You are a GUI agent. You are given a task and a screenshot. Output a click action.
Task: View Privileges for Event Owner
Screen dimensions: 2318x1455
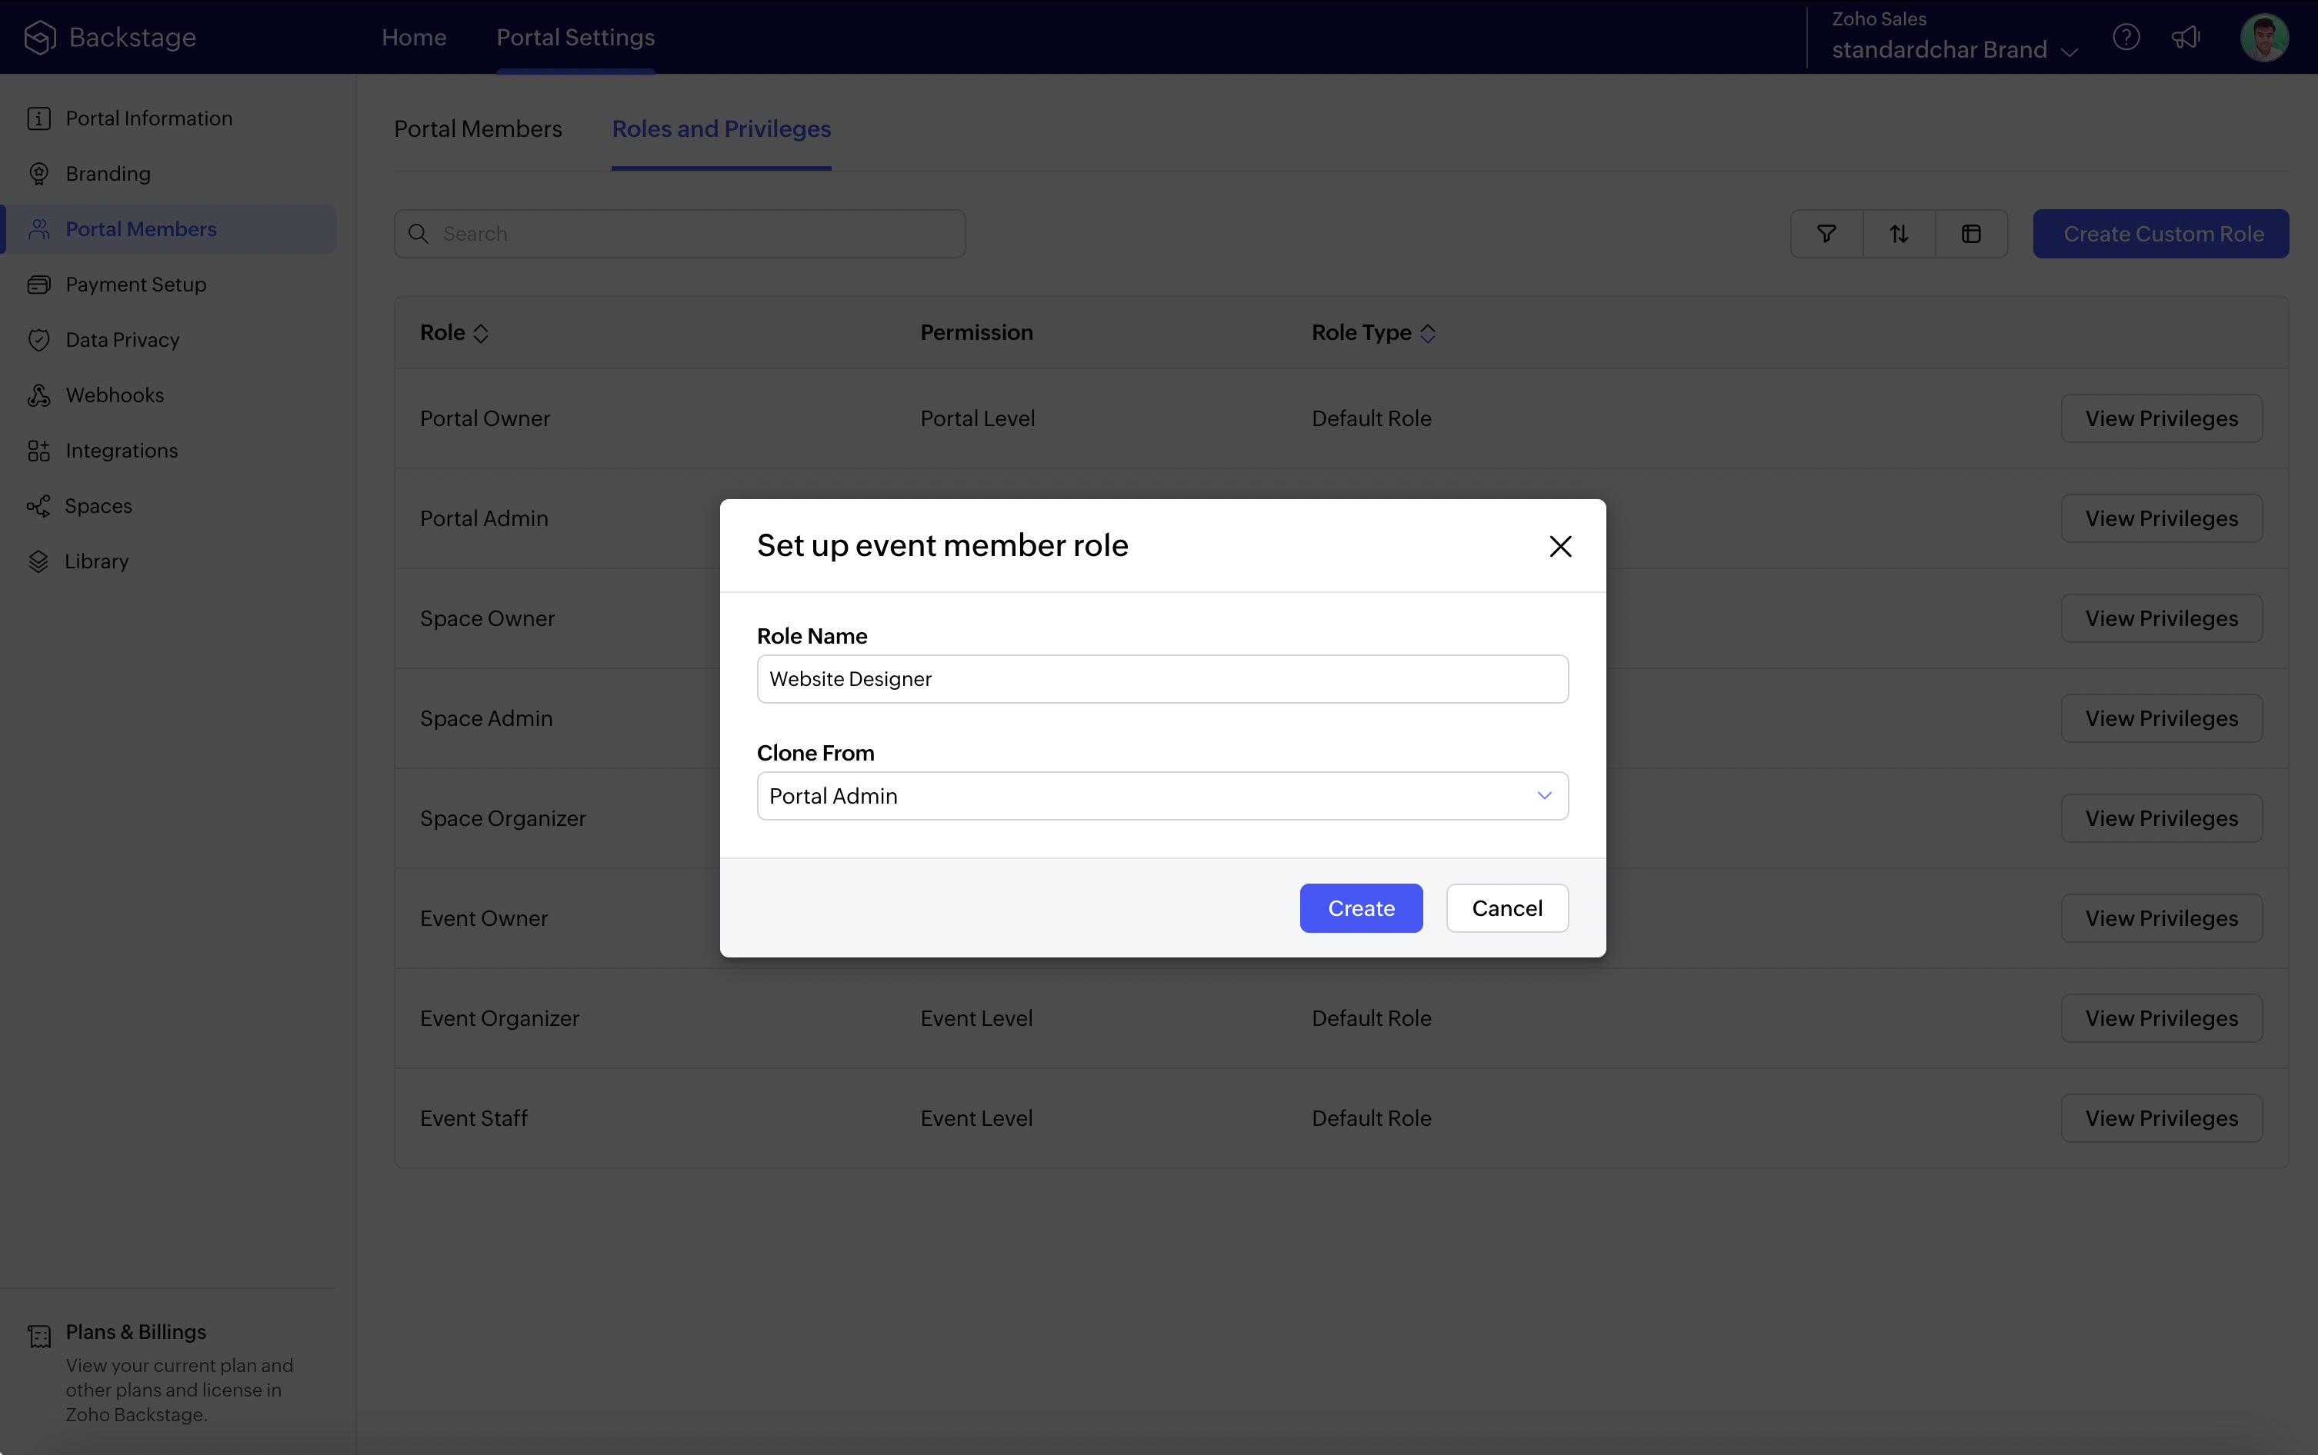point(2161,919)
